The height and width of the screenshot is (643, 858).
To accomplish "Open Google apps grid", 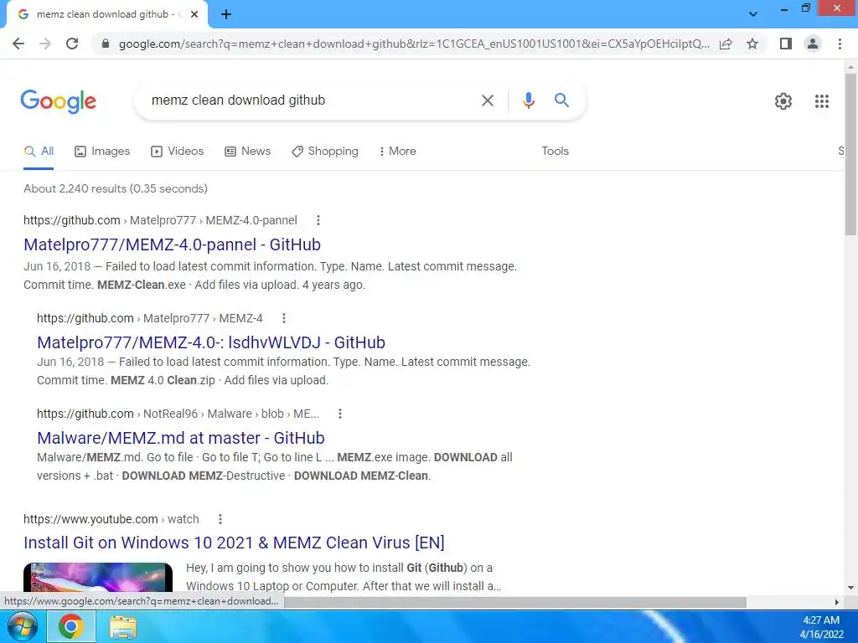I will (x=821, y=101).
